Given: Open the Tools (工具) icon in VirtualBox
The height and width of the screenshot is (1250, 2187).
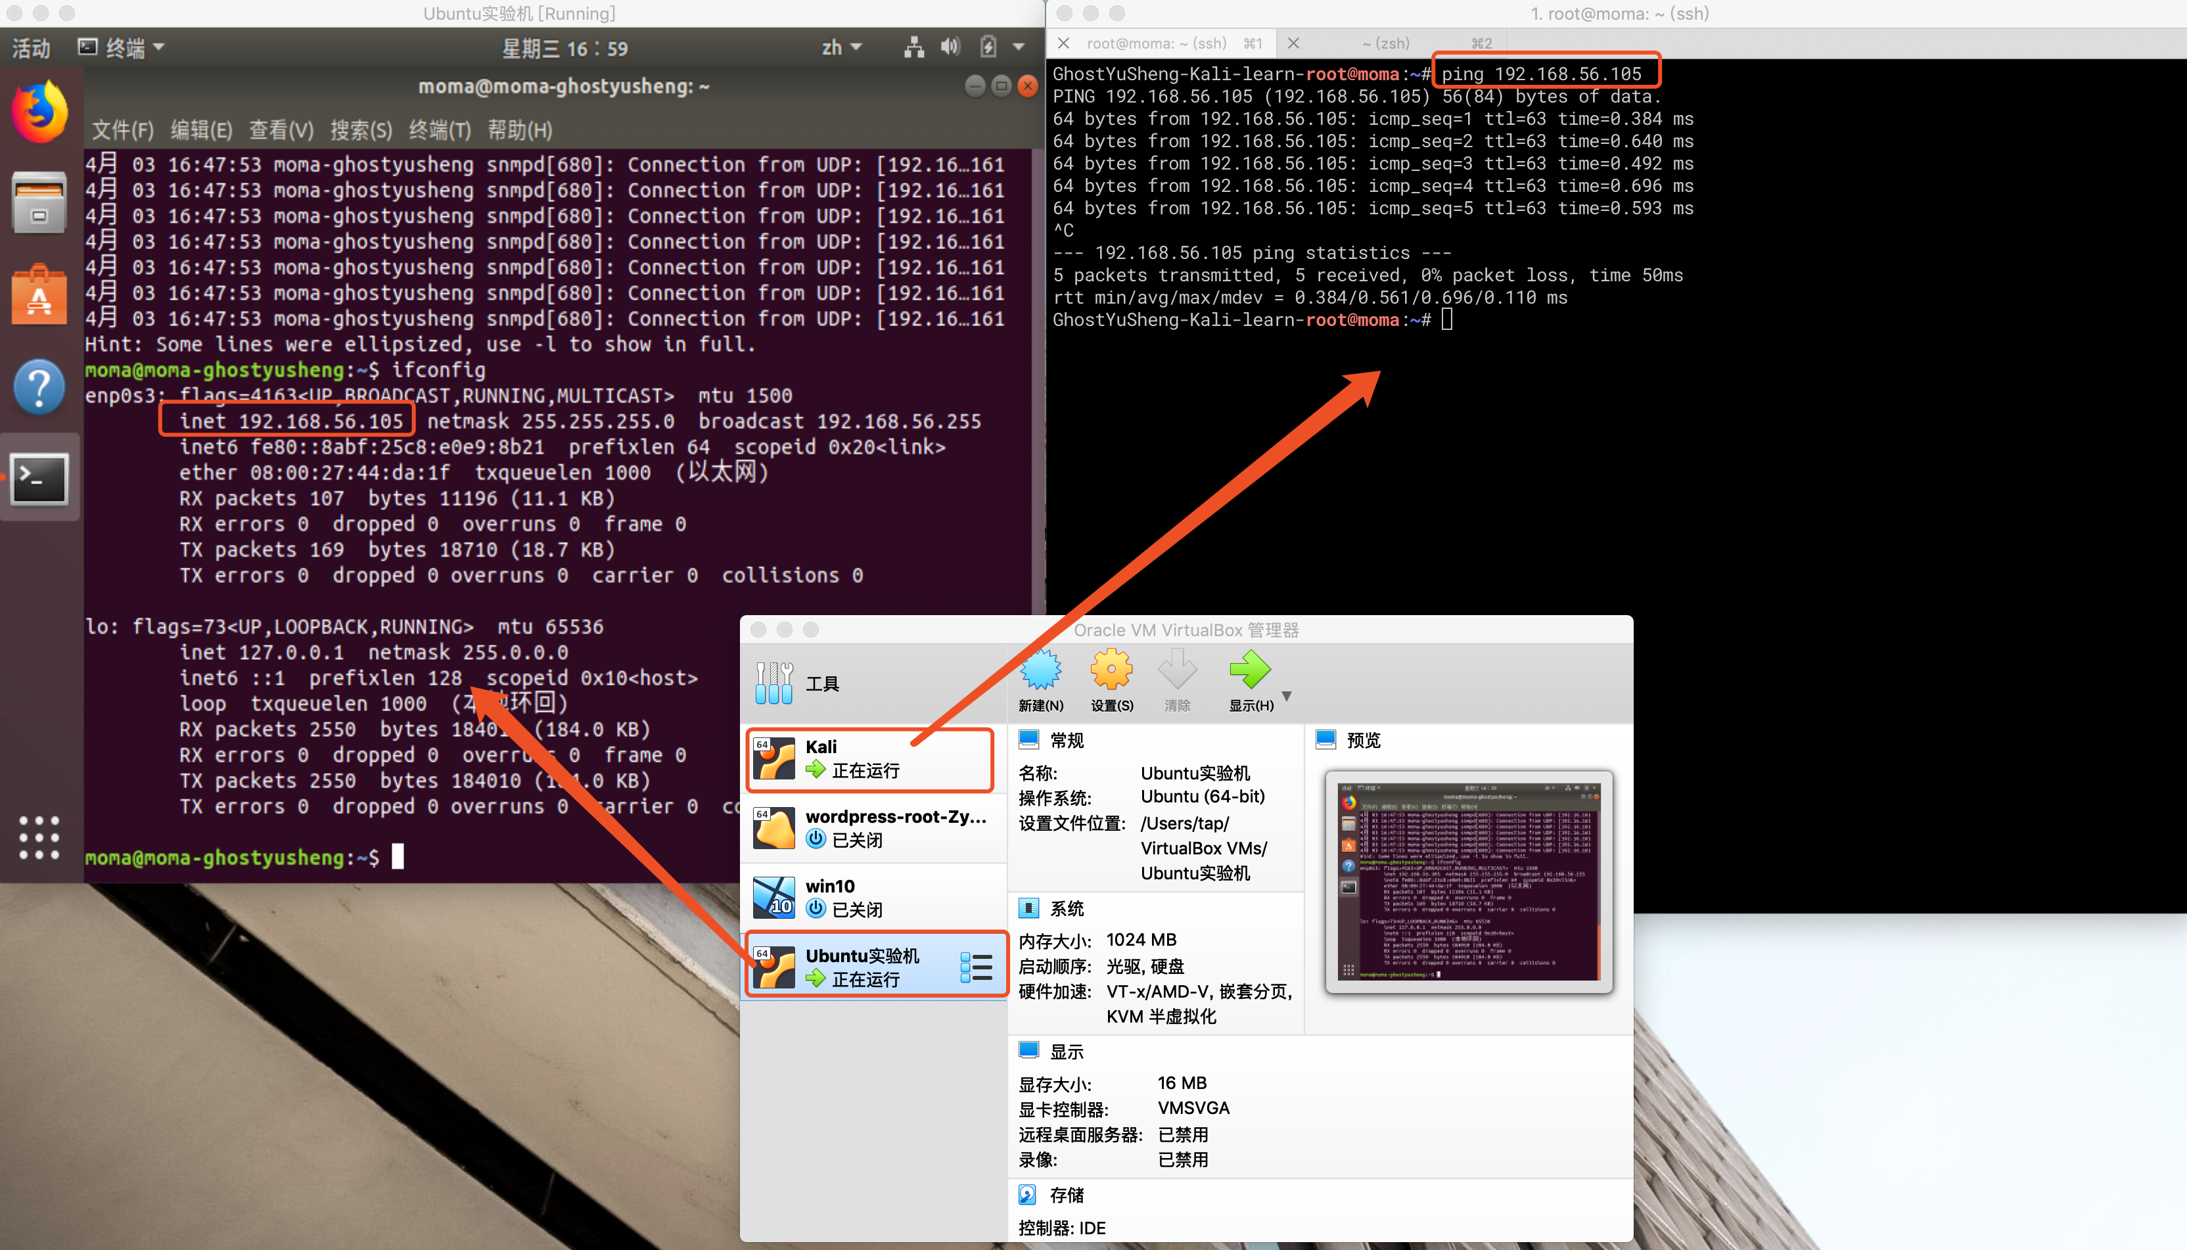Looking at the screenshot, I should [774, 683].
